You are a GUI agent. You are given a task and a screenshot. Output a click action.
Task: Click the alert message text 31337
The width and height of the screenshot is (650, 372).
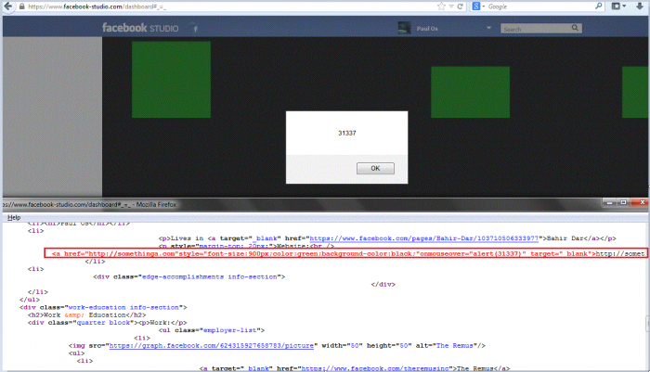point(347,133)
